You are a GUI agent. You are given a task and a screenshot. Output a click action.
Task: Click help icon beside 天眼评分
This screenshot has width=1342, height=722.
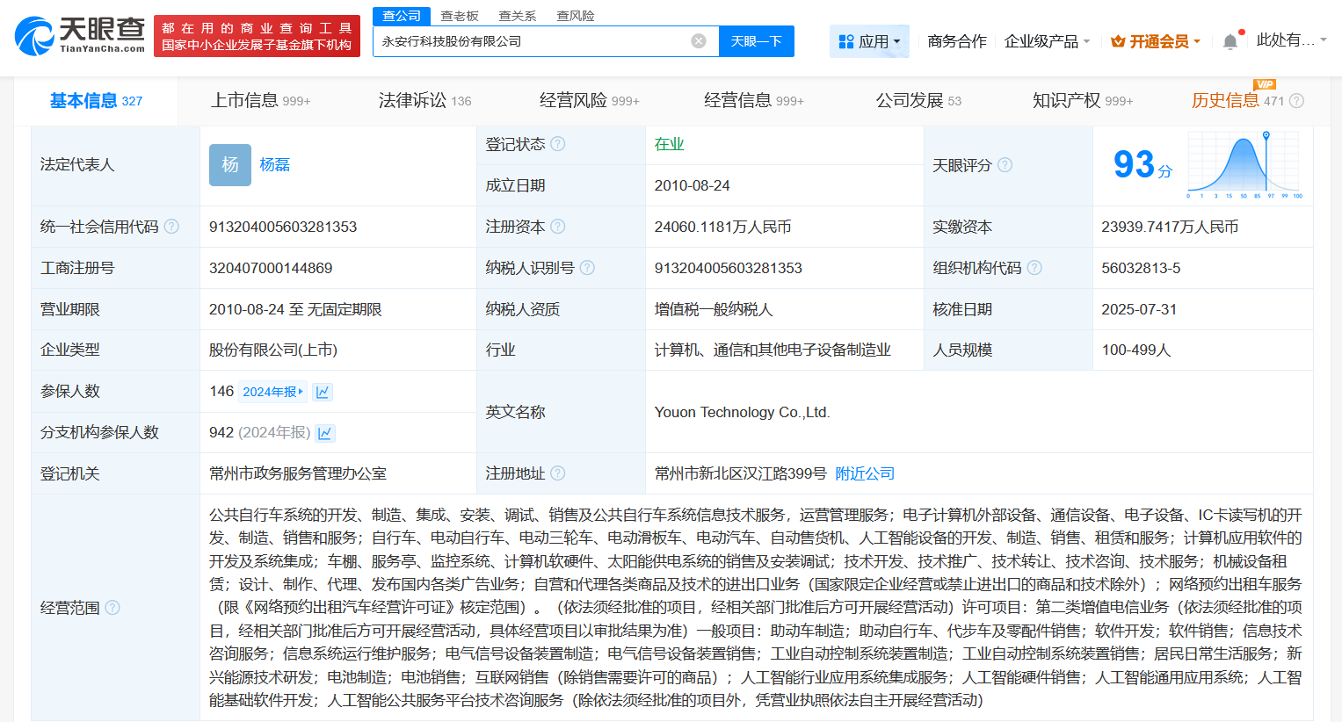1005,165
